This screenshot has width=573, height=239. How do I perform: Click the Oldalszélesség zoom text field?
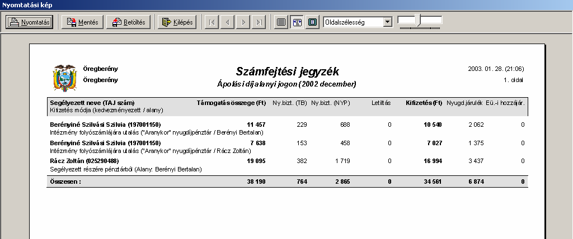[353, 22]
